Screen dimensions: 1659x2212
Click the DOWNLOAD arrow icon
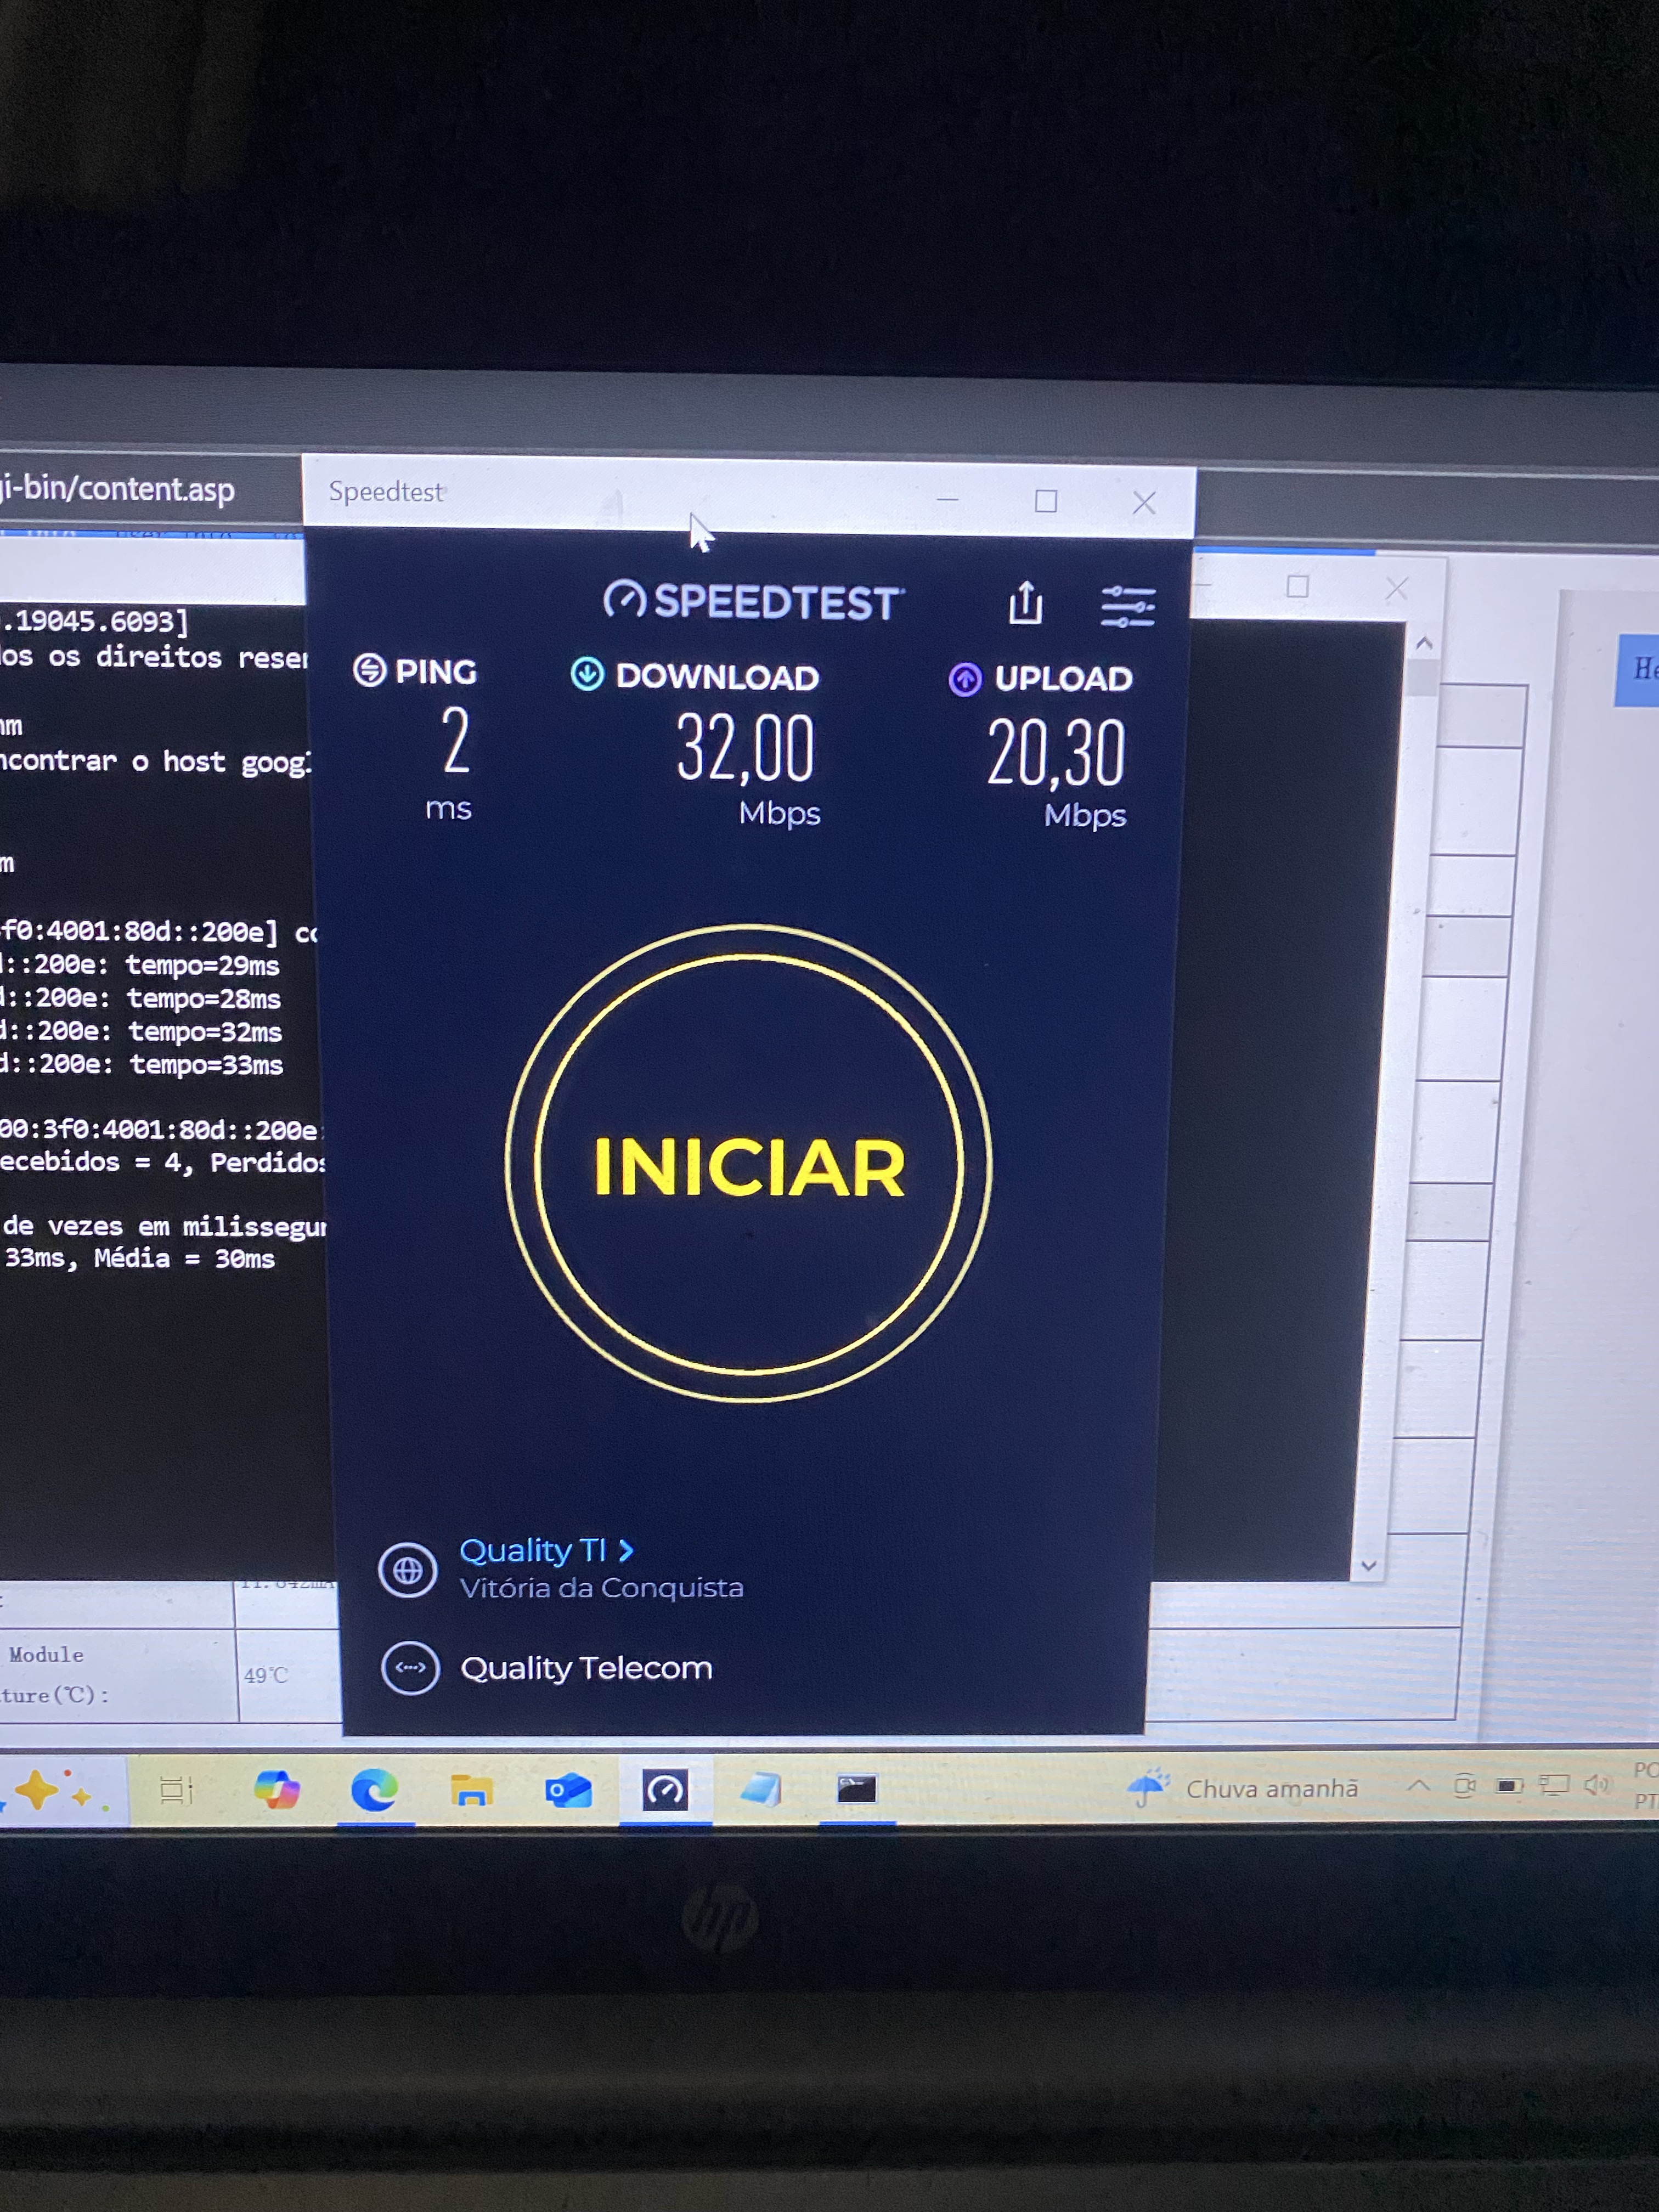(587, 674)
